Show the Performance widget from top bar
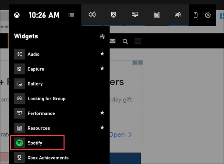Screen dimensions: 224x164 click(135, 15)
